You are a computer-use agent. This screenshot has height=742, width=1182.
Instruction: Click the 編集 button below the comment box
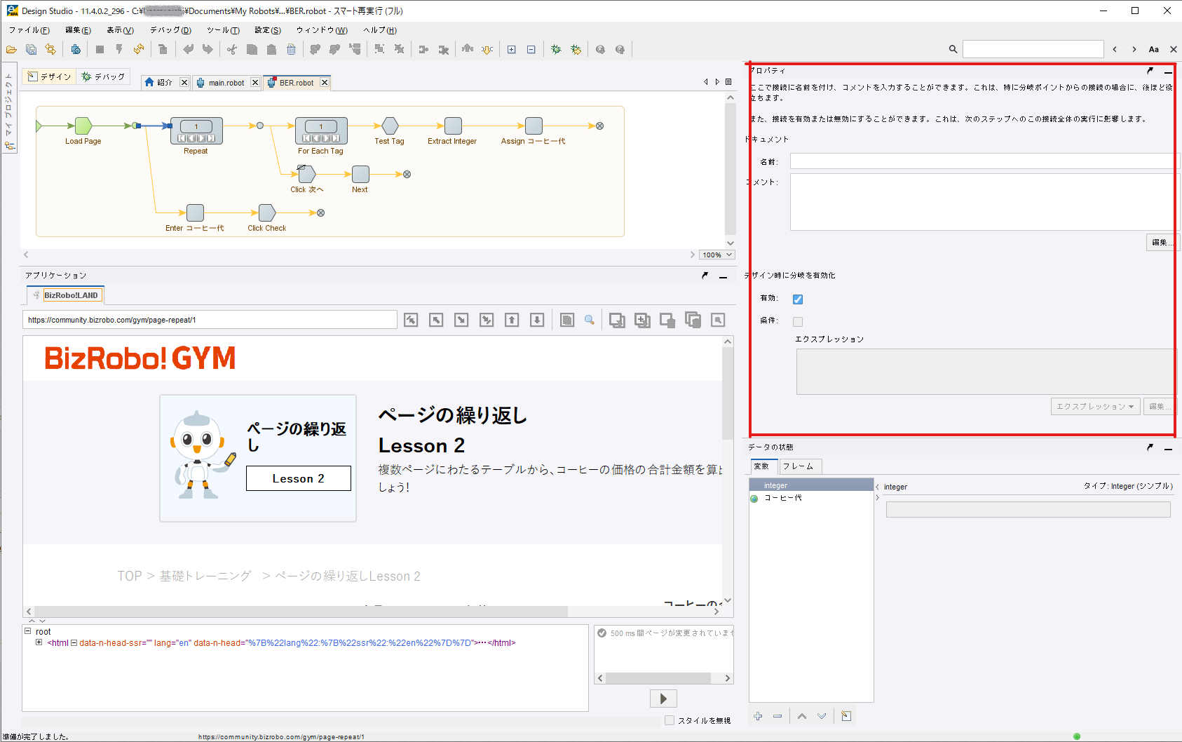pyautogui.click(x=1162, y=243)
